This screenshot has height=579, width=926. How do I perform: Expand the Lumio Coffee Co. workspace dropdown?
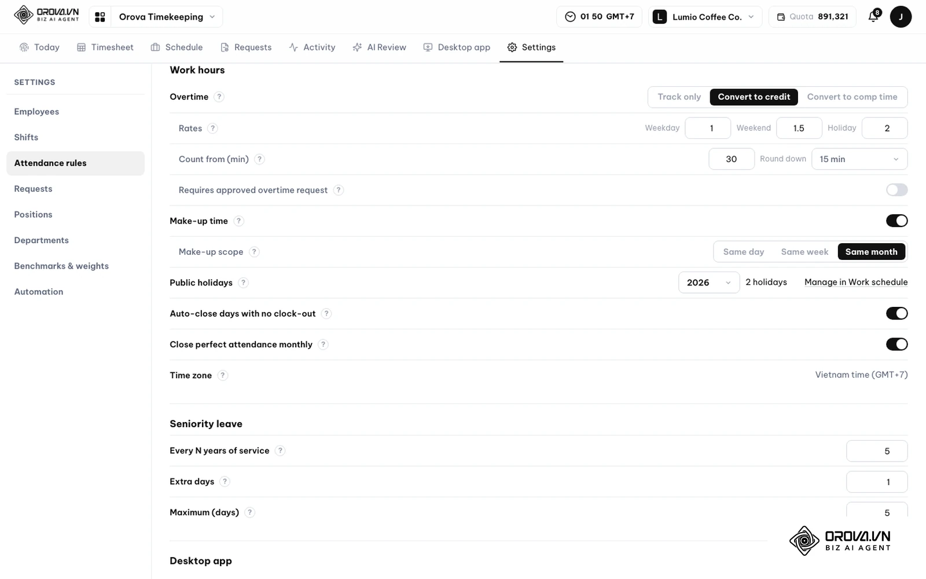pyautogui.click(x=705, y=17)
